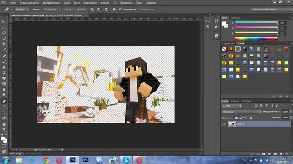Open the Файл menu

(13, 3)
